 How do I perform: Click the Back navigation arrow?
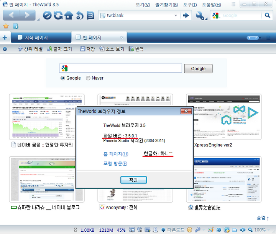[11, 15]
